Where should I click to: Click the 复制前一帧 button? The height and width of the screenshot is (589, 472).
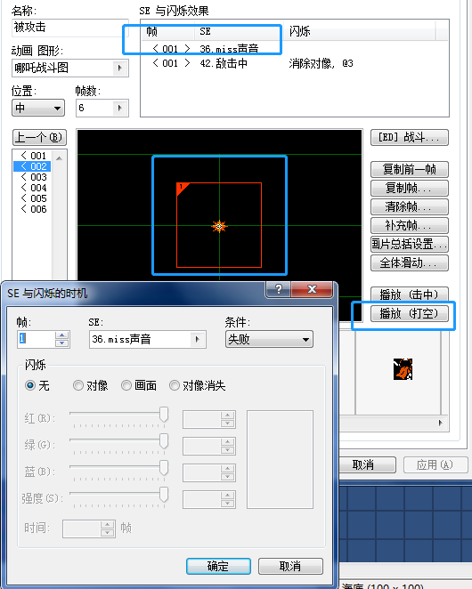(x=409, y=169)
